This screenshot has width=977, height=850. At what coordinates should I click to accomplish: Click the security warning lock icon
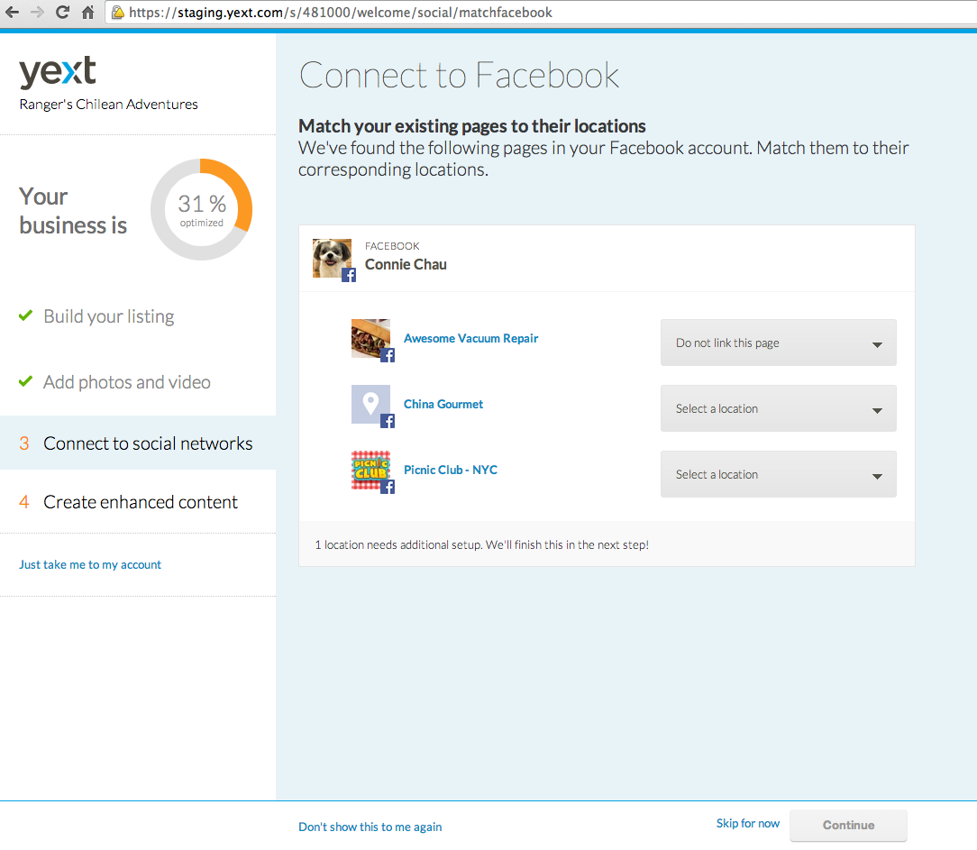pos(118,13)
